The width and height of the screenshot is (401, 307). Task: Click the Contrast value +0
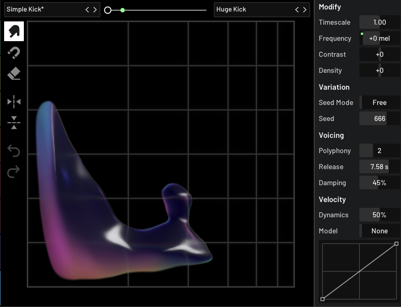pos(380,54)
